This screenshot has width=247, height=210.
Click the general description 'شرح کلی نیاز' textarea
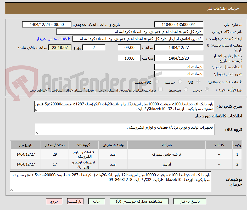pos(124,106)
